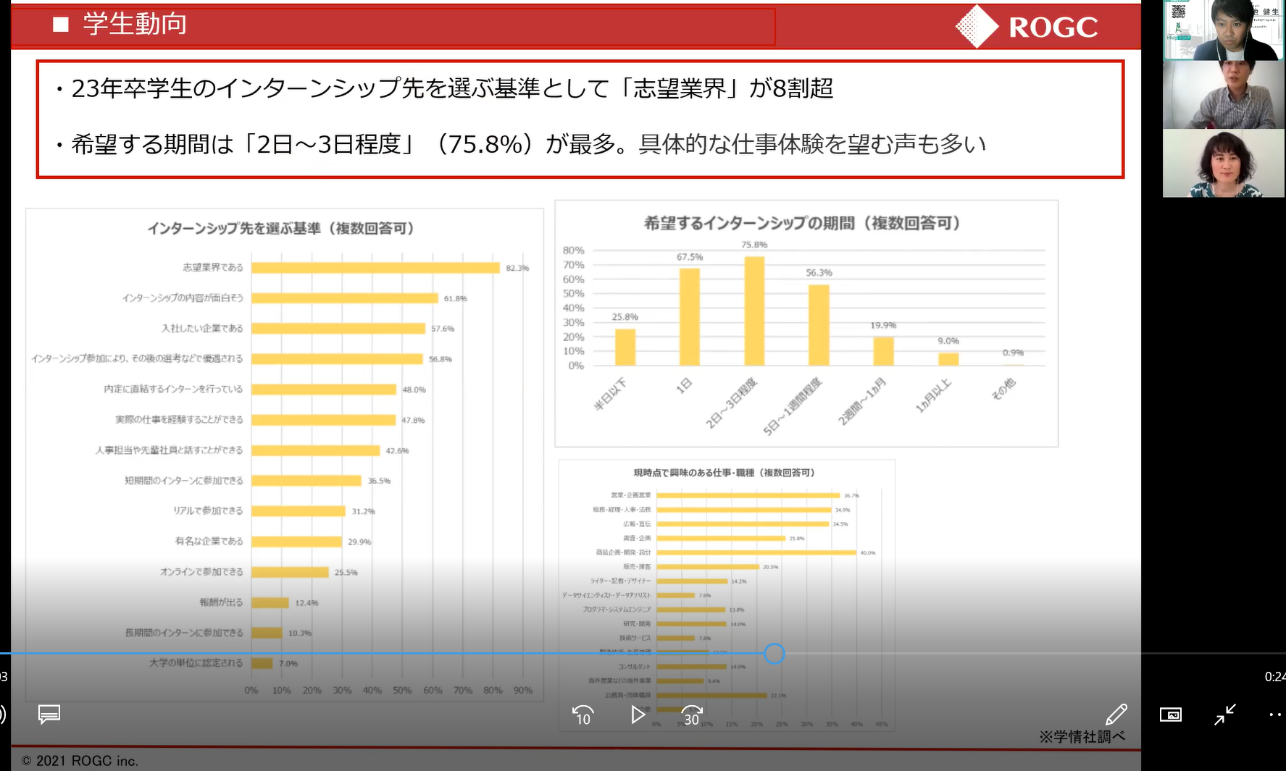Open the captions speech-bubble icon
This screenshot has width=1286, height=771.
pos(49,715)
